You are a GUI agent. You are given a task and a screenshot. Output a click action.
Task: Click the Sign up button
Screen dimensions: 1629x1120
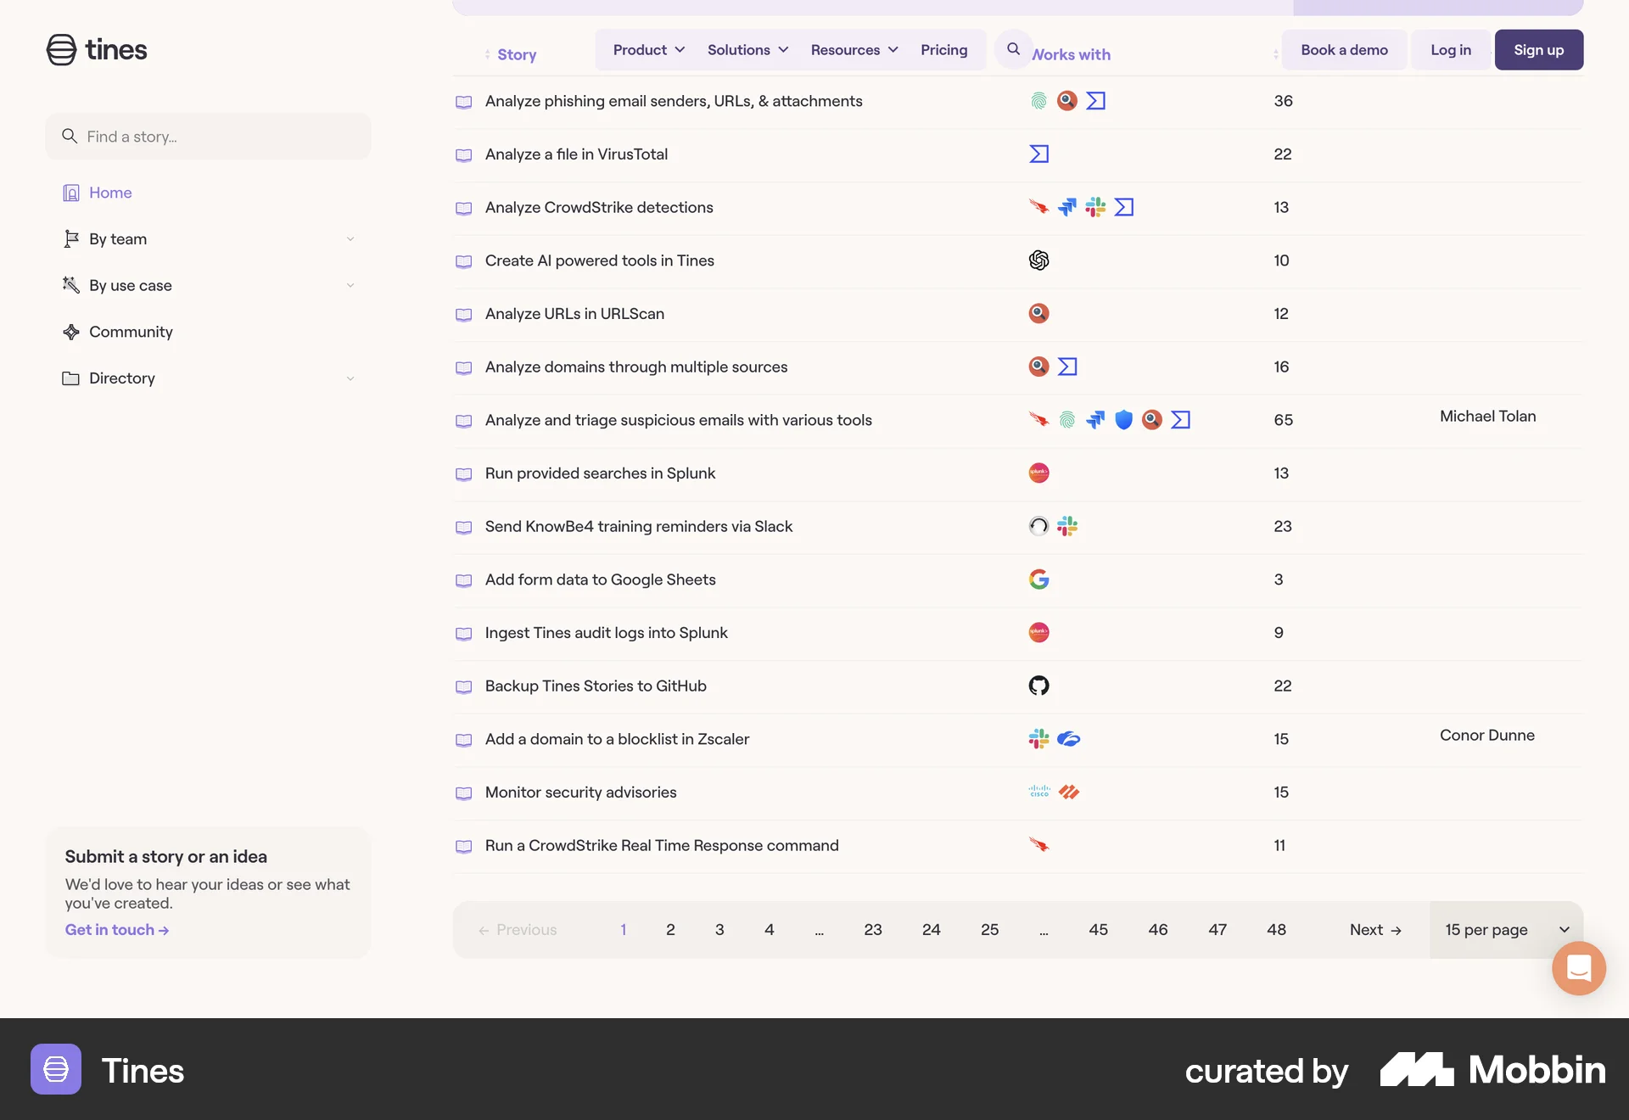pyautogui.click(x=1539, y=49)
